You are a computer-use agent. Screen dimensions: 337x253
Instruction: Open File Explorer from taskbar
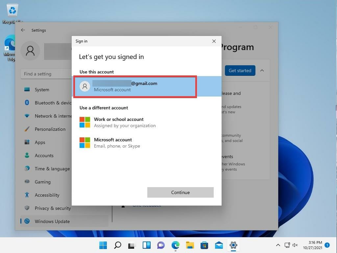[190, 245]
